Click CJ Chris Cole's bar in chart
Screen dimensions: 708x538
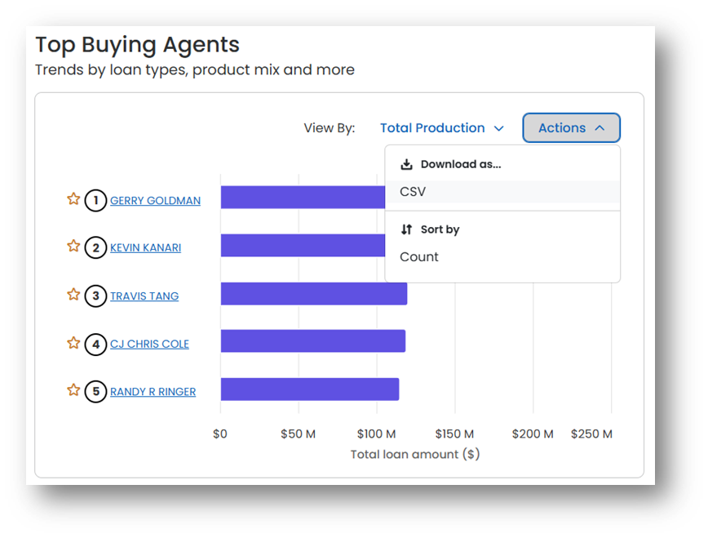pyautogui.click(x=313, y=341)
